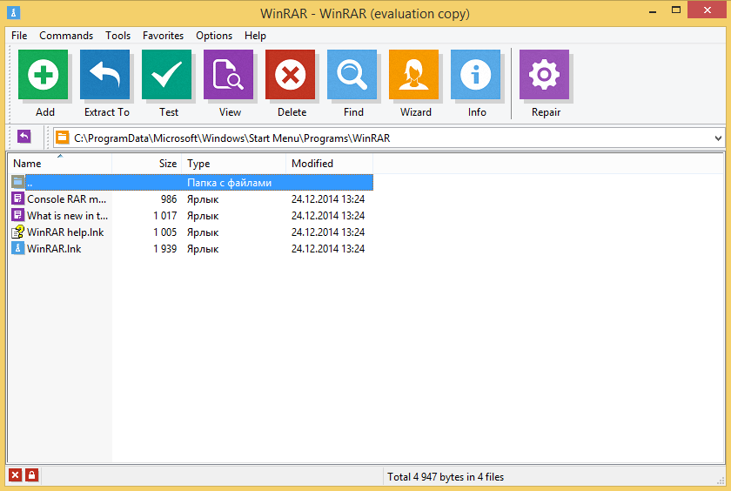
Task: Select the 'Console RAR m...' file name
Action: [67, 199]
